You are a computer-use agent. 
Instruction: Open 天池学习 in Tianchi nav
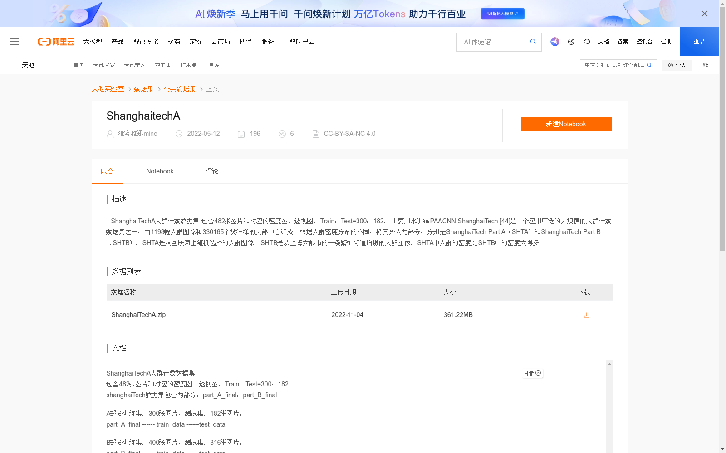(135, 65)
